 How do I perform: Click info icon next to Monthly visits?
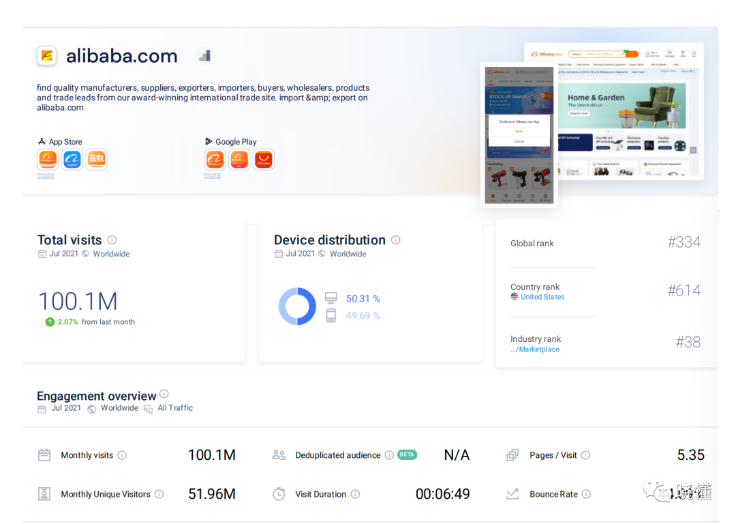click(122, 455)
